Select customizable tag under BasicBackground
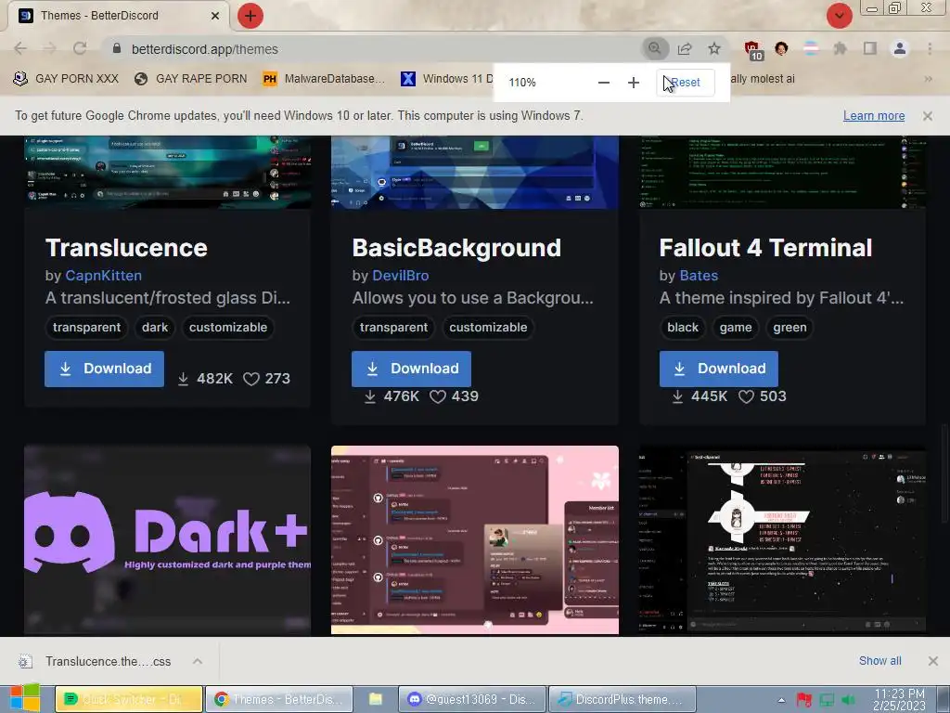 [488, 328]
